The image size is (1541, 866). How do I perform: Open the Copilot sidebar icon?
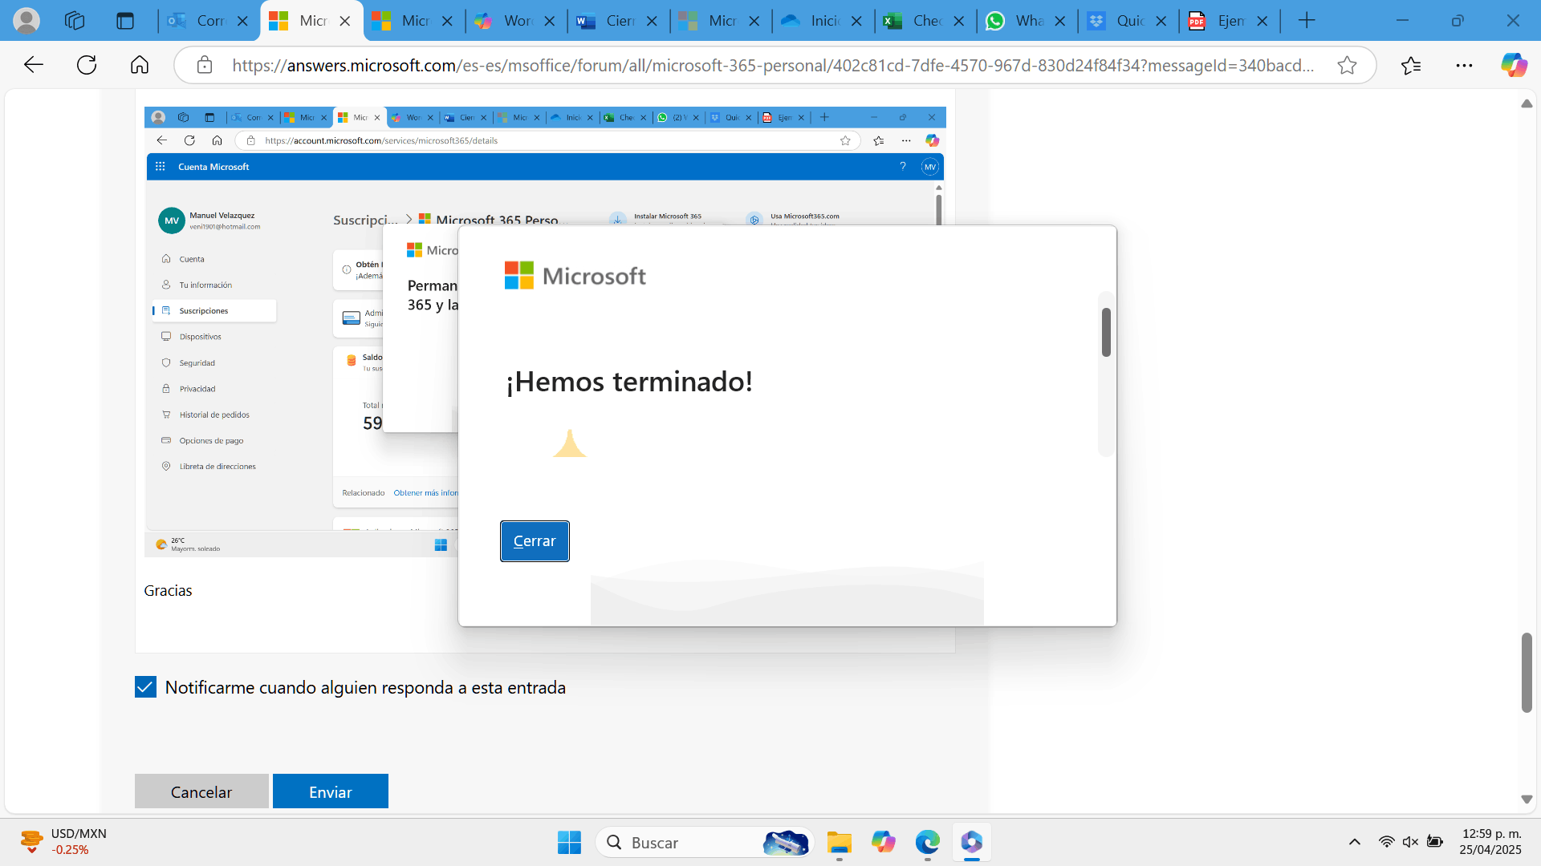[x=1514, y=65]
